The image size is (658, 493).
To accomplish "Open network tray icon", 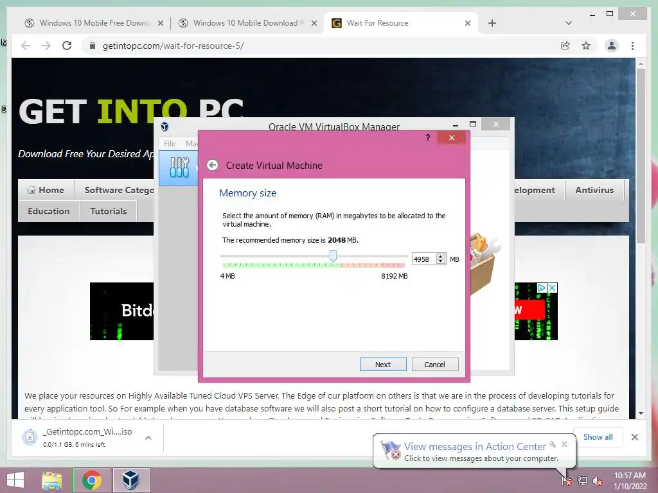I will click(x=582, y=480).
